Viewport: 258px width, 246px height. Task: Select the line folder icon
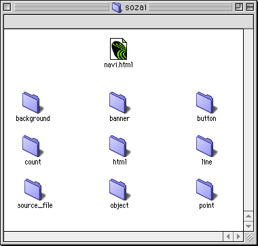[x=206, y=146]
